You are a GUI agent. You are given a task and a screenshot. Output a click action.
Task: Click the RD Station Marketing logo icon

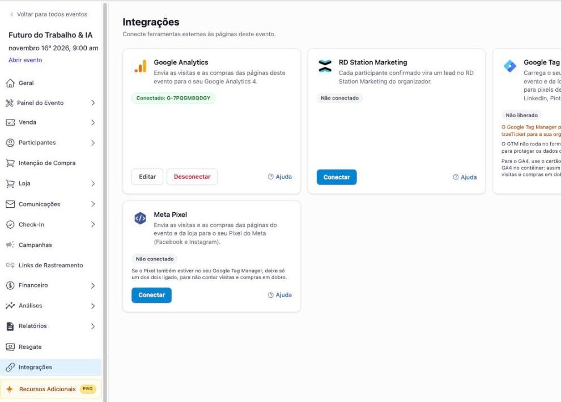(325, 66)
